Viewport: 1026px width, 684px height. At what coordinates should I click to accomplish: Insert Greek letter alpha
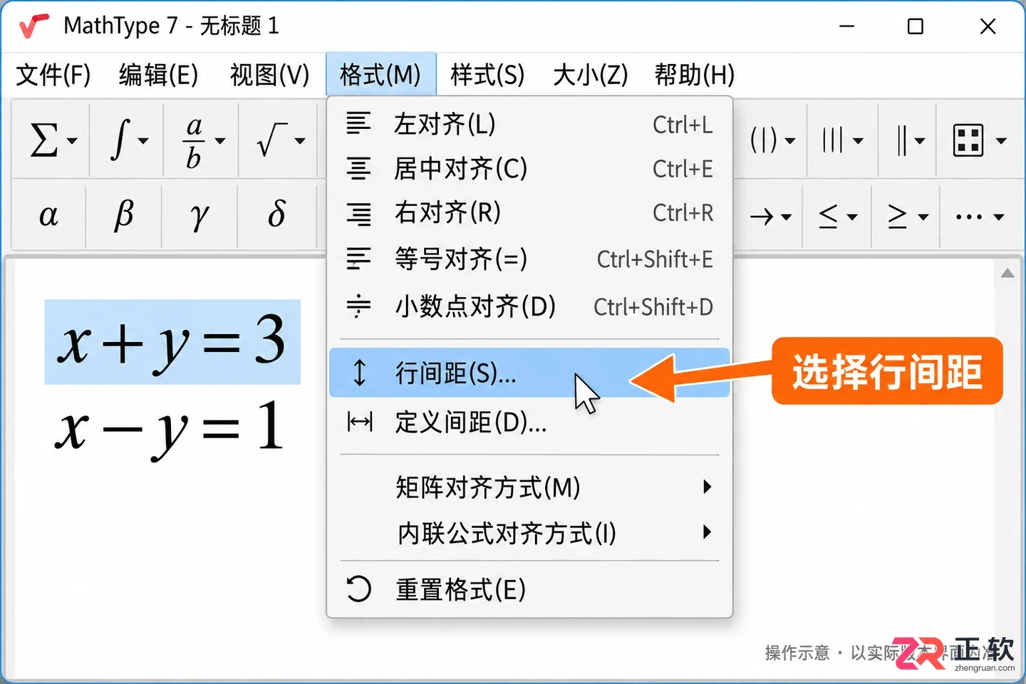(48, 214)
